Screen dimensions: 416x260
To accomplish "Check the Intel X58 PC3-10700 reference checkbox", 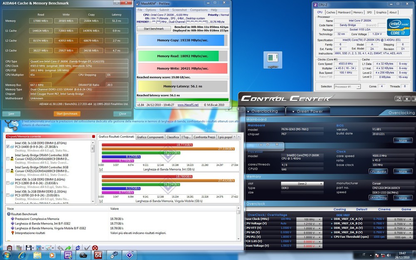I will pos(7,195).
